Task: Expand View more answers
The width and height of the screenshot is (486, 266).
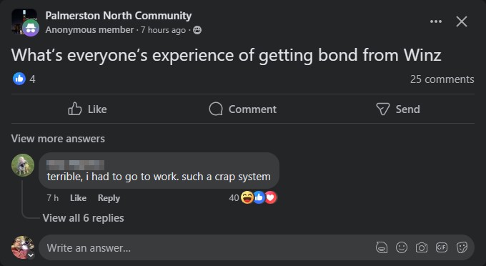Action: (58, 139)
